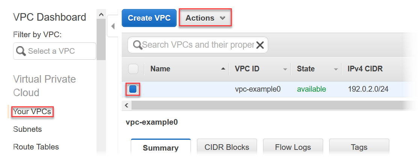Open the VPC ID column filter dropdown

click(285, 69)
